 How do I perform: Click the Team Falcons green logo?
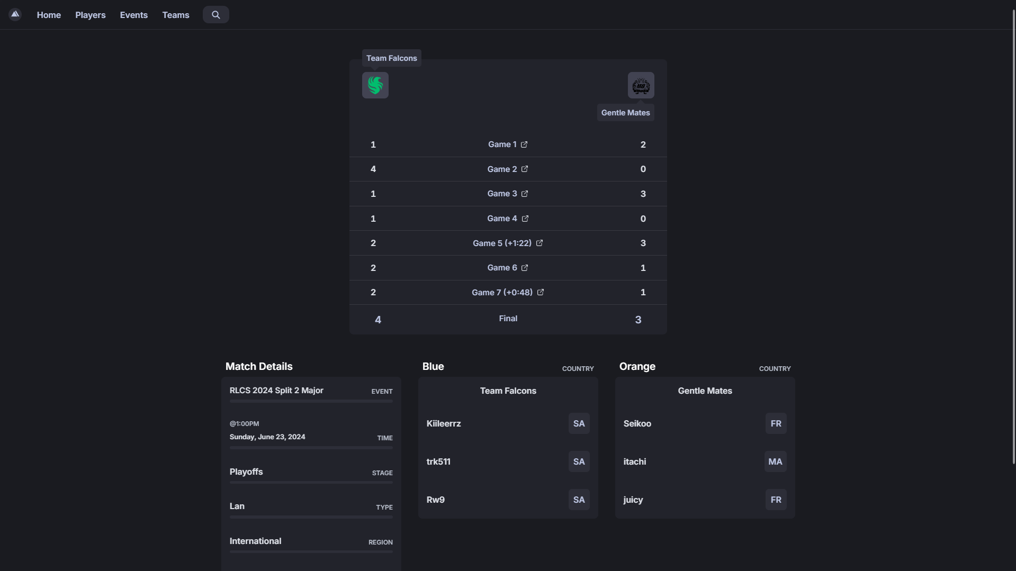[x=375, y=85]
